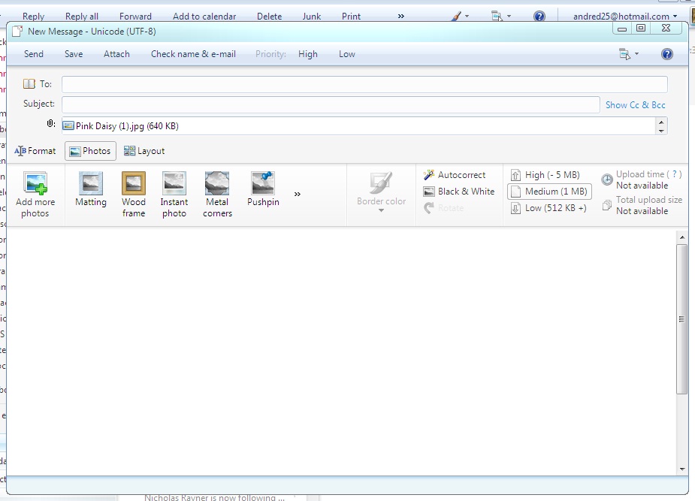Send the message
This screenshot has width=695, height=501.
[x=34, y=54]
